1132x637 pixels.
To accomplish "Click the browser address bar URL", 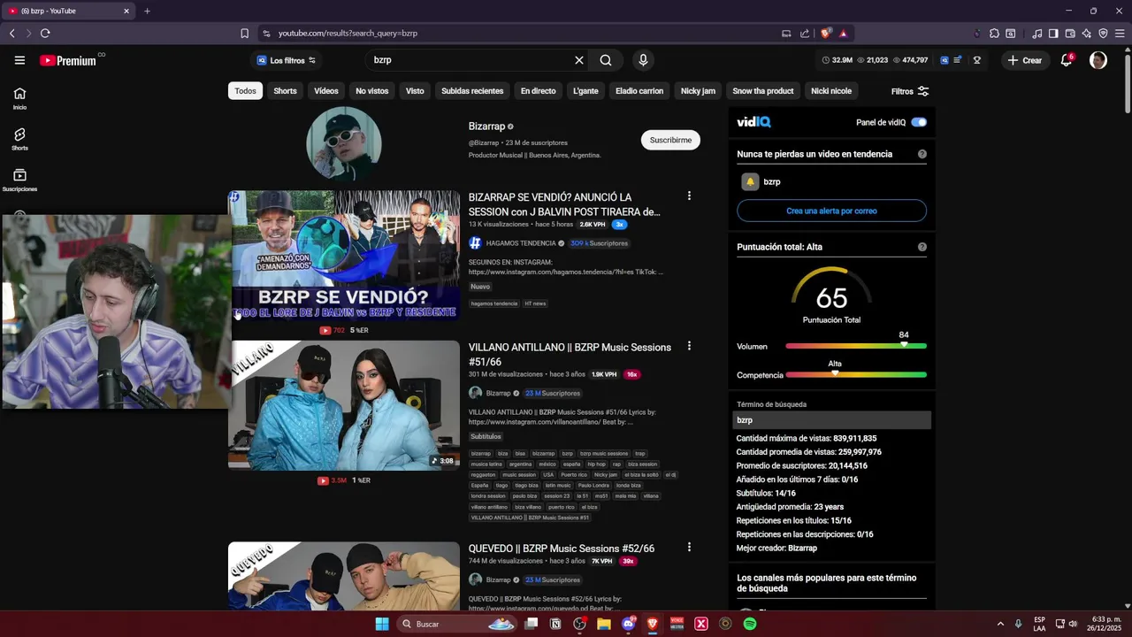I will click(x=348, y=34).
